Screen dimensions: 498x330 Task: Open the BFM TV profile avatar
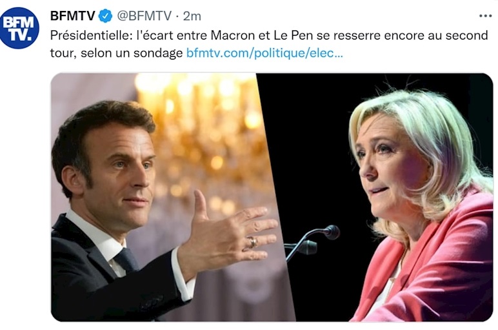pyautogui.click(x=19, y=28)
